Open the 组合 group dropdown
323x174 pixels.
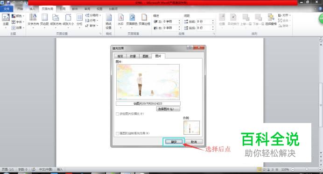click(284, 21)
